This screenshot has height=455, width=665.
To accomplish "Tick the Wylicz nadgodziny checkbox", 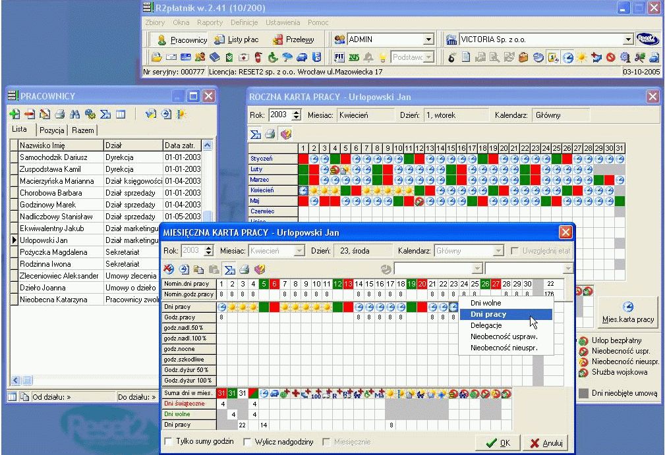I will pyautogui.click(x=247, y=442).
